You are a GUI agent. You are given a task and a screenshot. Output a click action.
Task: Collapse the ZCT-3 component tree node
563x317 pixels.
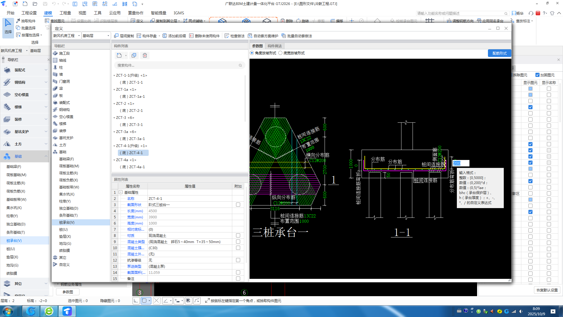click(x=114, y=118)
